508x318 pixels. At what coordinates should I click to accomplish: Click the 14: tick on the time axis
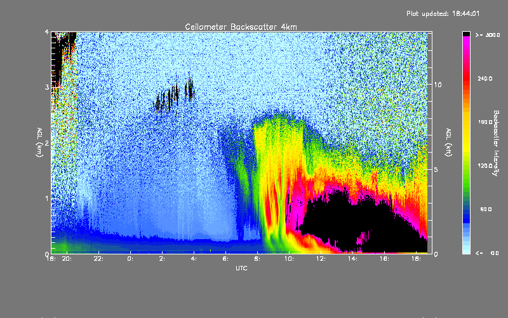pos(352,259)
